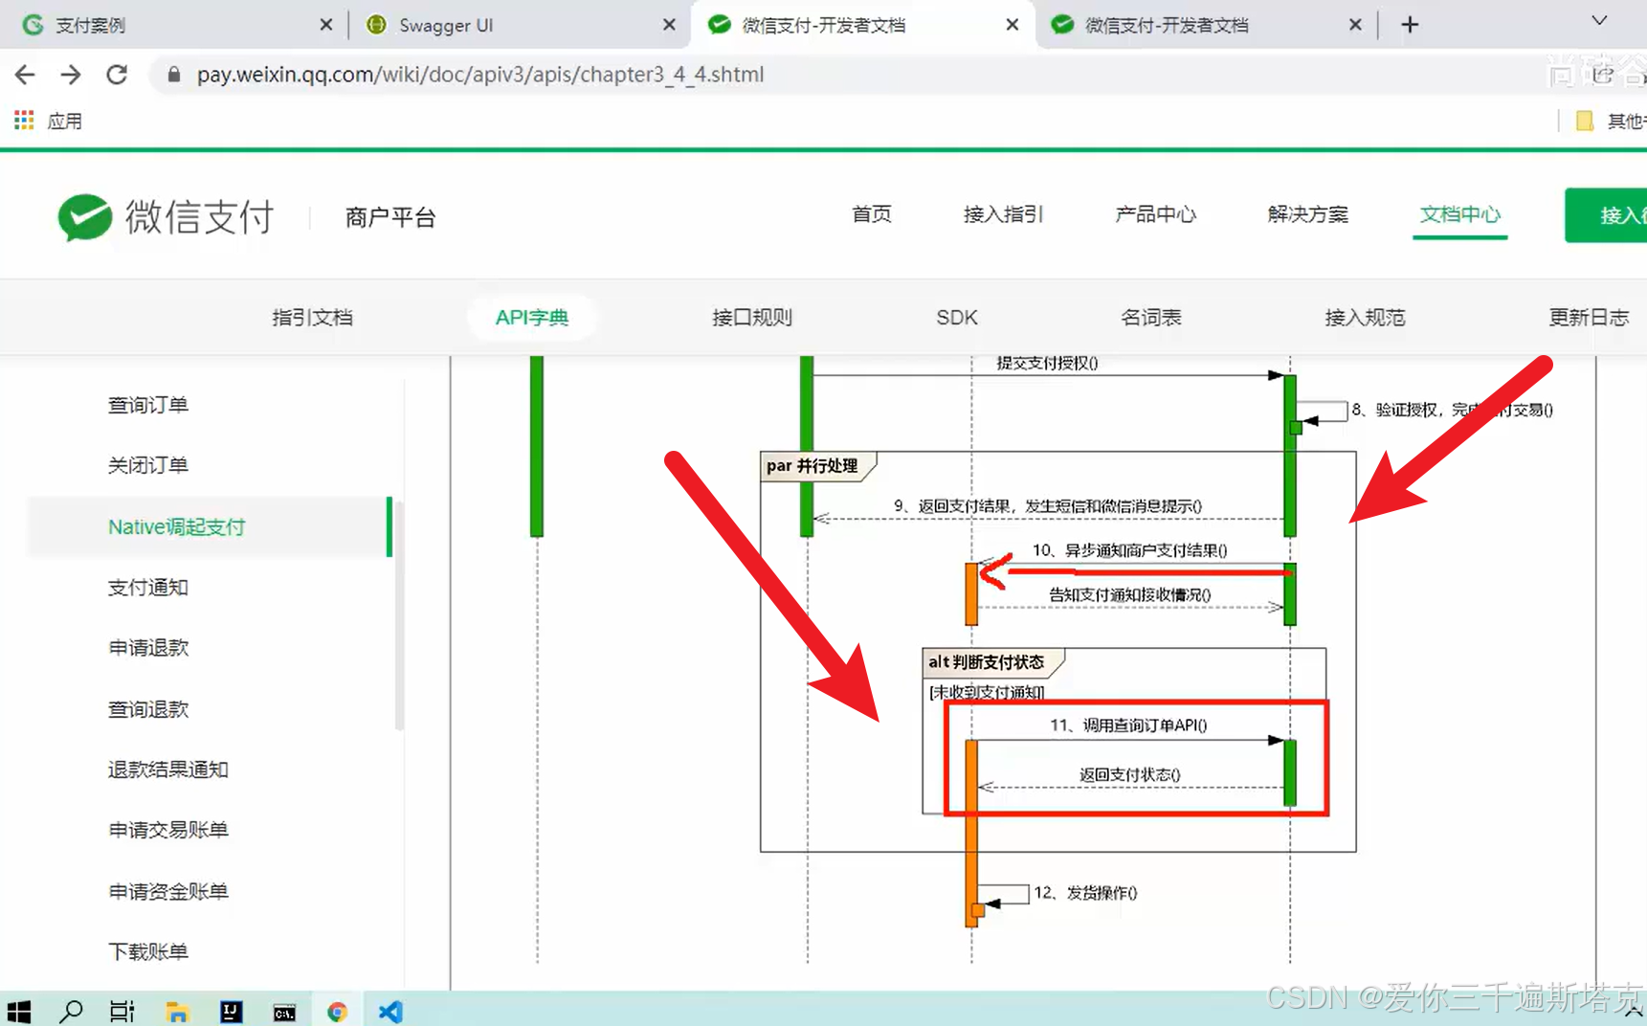Open 下载账单 in the sidebar
This screenshot has height=1026, width=1647.
(148, 951)
